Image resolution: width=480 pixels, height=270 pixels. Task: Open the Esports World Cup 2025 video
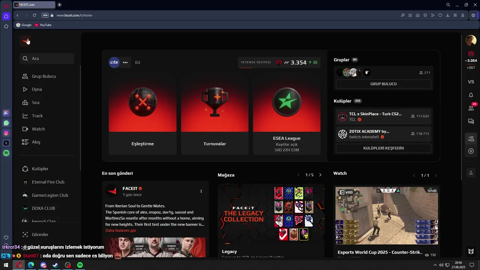(387, 216)
